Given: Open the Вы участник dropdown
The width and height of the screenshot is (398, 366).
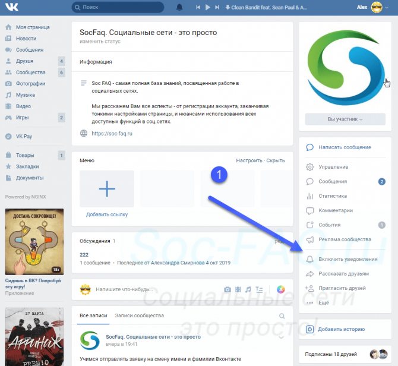Looking at the screenshot, I should click(345, 119).
